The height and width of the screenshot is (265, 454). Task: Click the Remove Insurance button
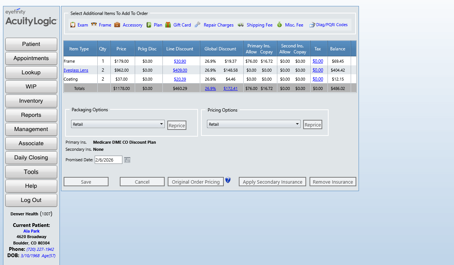(333, 182)
